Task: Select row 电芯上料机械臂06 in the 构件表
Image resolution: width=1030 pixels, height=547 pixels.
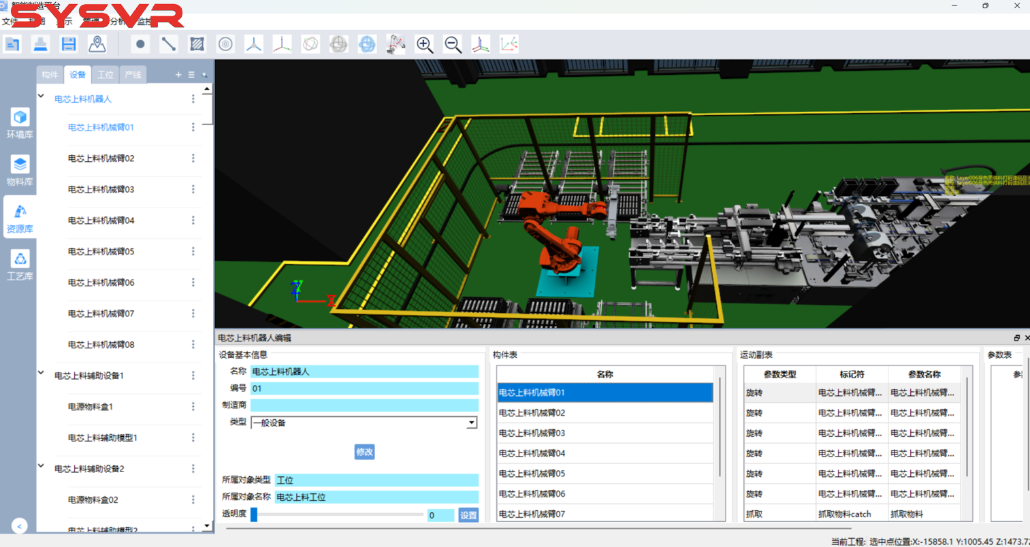Action: click(x=605, y=494)
